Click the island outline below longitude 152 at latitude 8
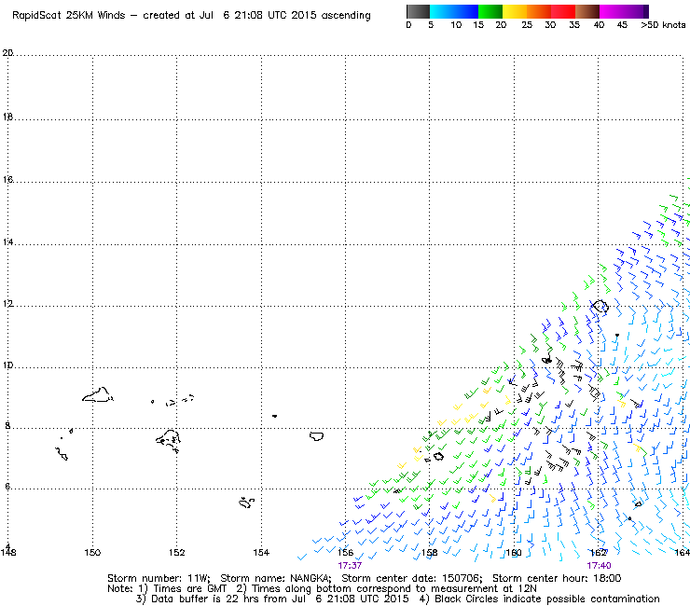Viewport: 690px width, 606px height. coord(169,441)
